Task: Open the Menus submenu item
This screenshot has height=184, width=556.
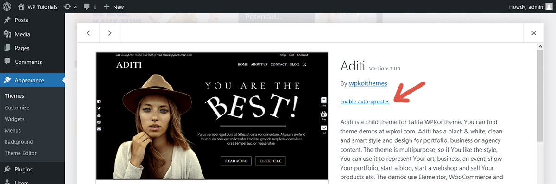Action: (x=13, y=130)
